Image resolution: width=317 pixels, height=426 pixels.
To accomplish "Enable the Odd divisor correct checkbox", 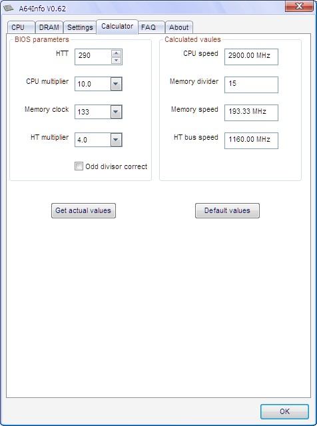I will tap(79, 166).
